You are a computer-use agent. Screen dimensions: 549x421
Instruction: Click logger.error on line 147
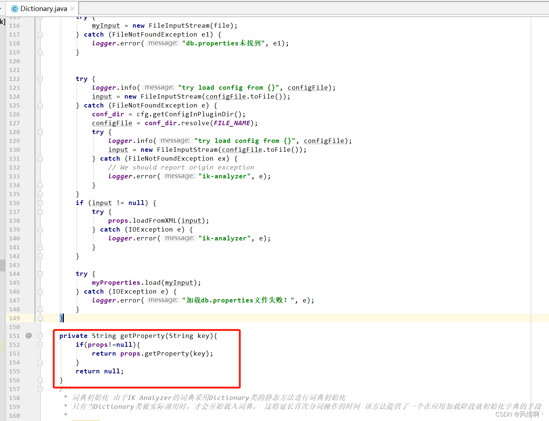[116, 300]
